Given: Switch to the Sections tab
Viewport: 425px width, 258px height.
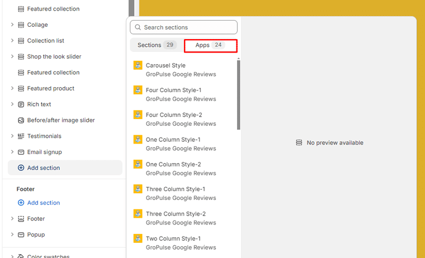Looking at the screenshot, I should tap(157, 45).
